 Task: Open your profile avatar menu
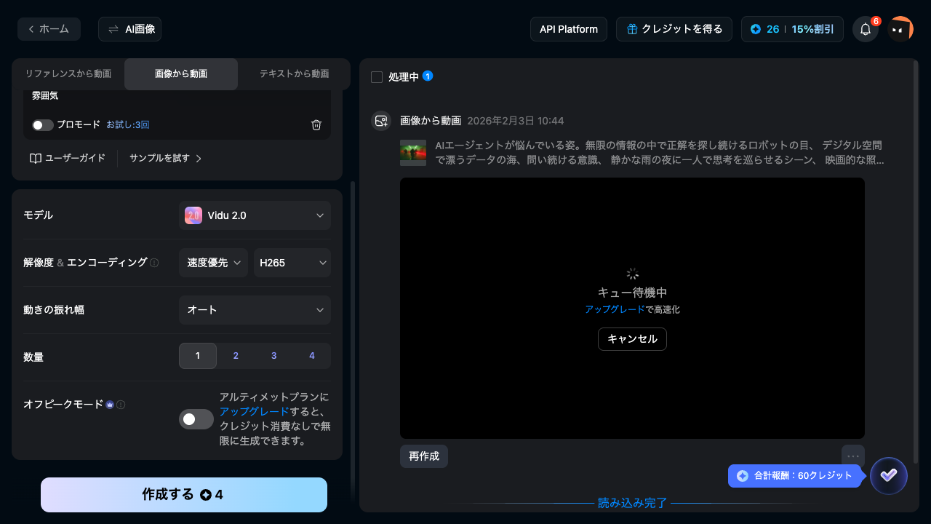click(900, 29)
